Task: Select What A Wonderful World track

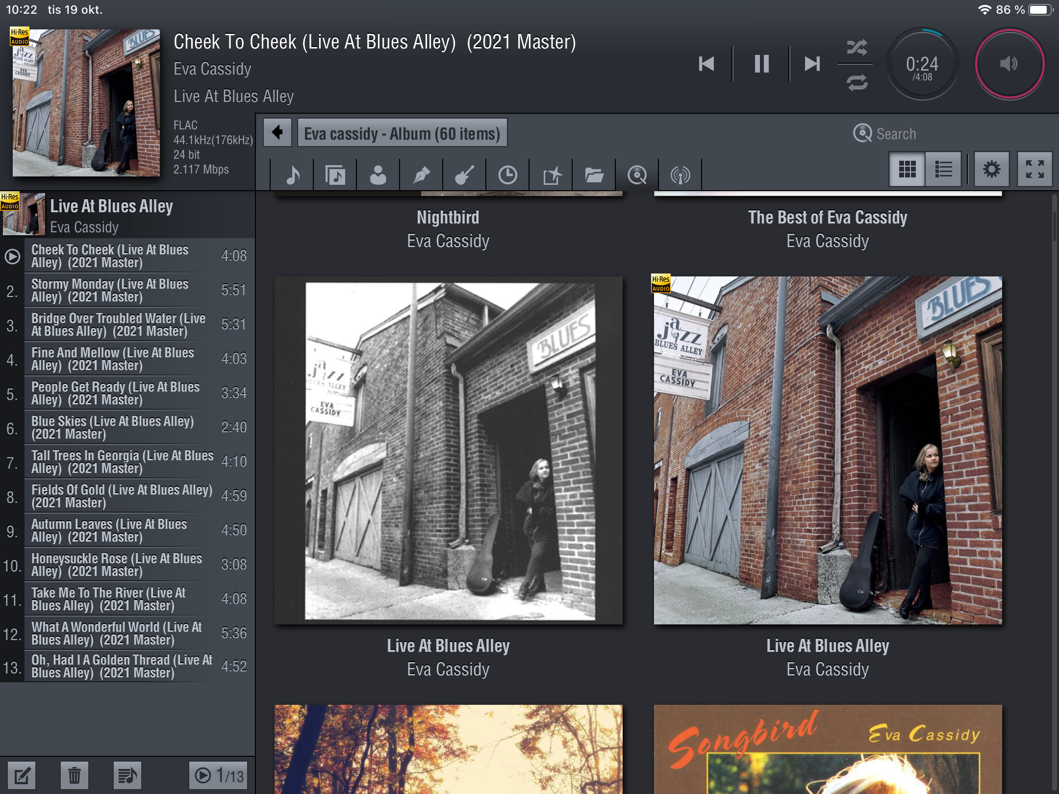Action: click(127, 633)
